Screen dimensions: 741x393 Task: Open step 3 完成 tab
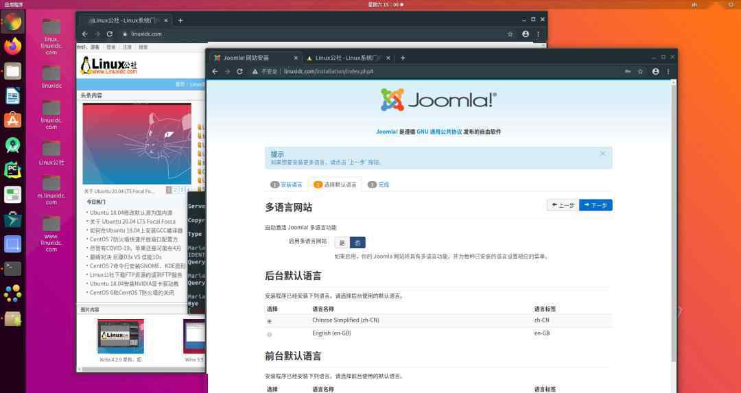(379, 184)
